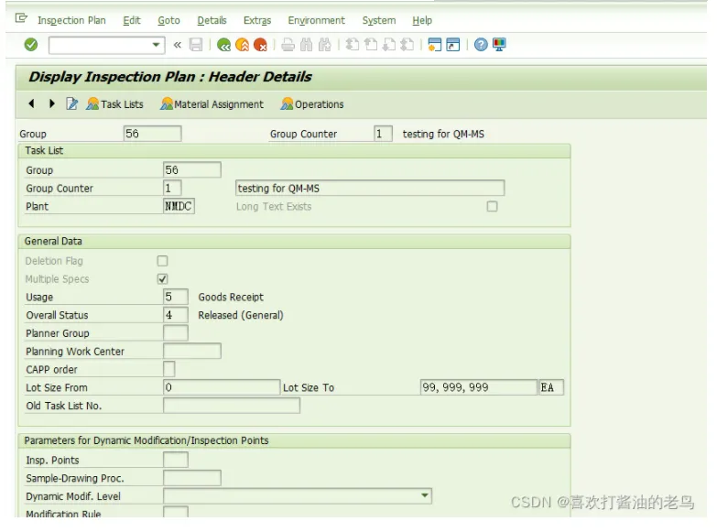Open the blue Help question icon

(481, 45)
